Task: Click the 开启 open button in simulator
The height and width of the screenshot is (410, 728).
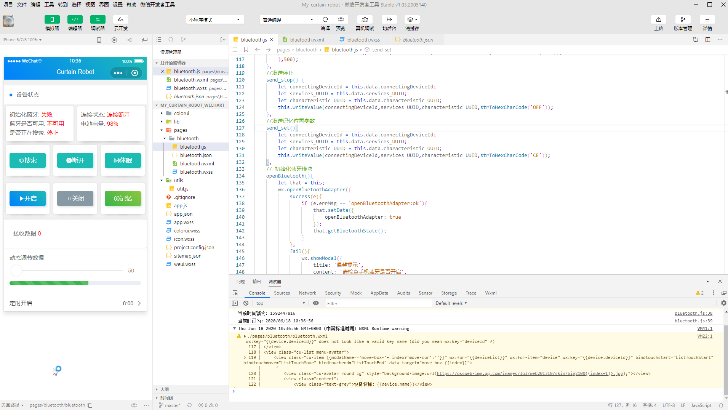Action: (27, 199)
